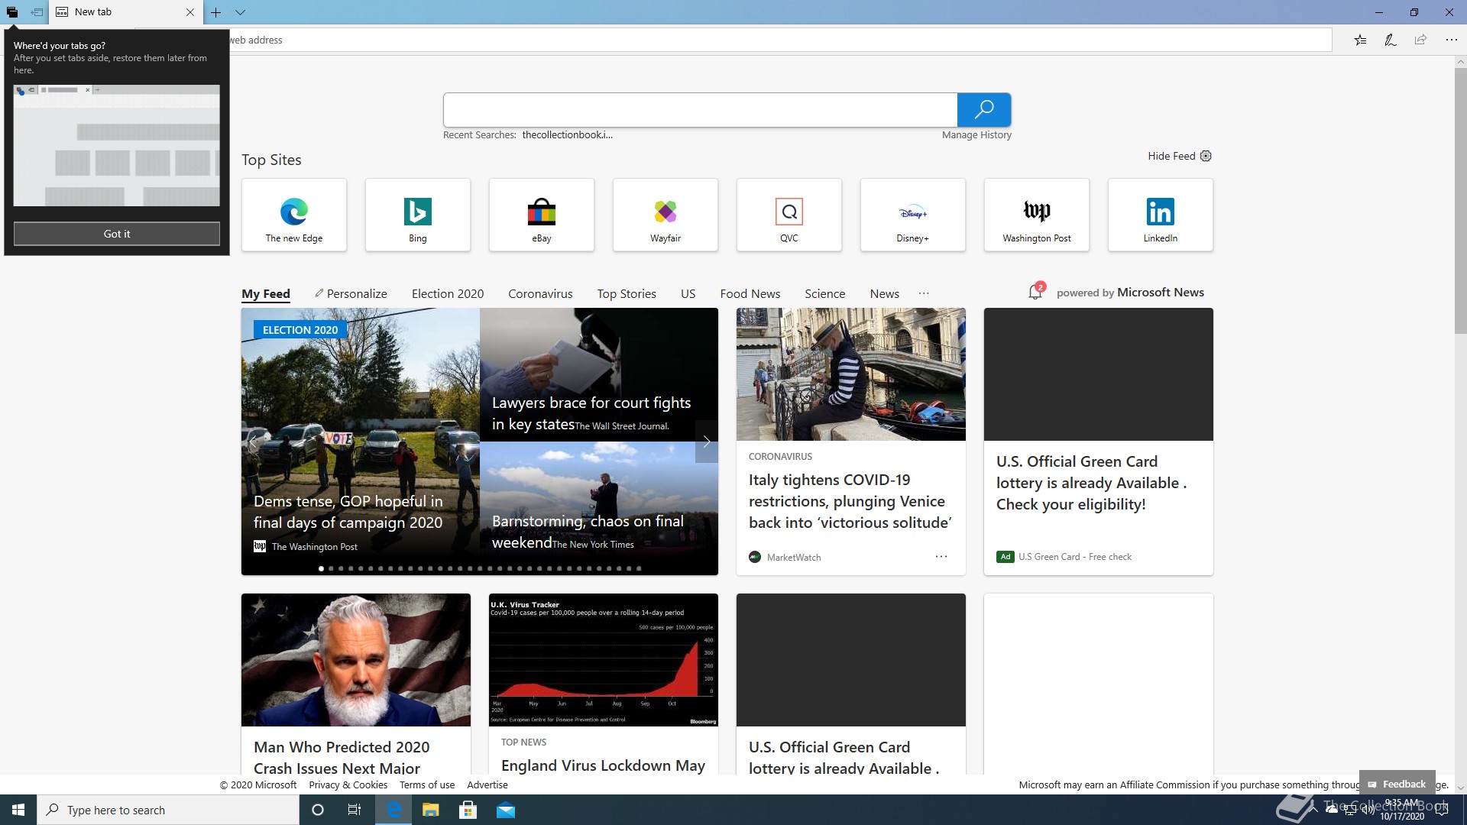This screenshot has width=1467, height=825.
Task: Click the Share this page icon
Action: point(1420,40)
